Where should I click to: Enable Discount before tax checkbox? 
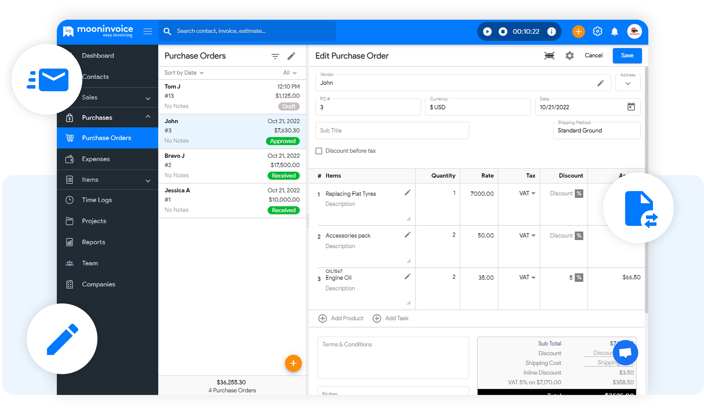[x=319, y=151]
